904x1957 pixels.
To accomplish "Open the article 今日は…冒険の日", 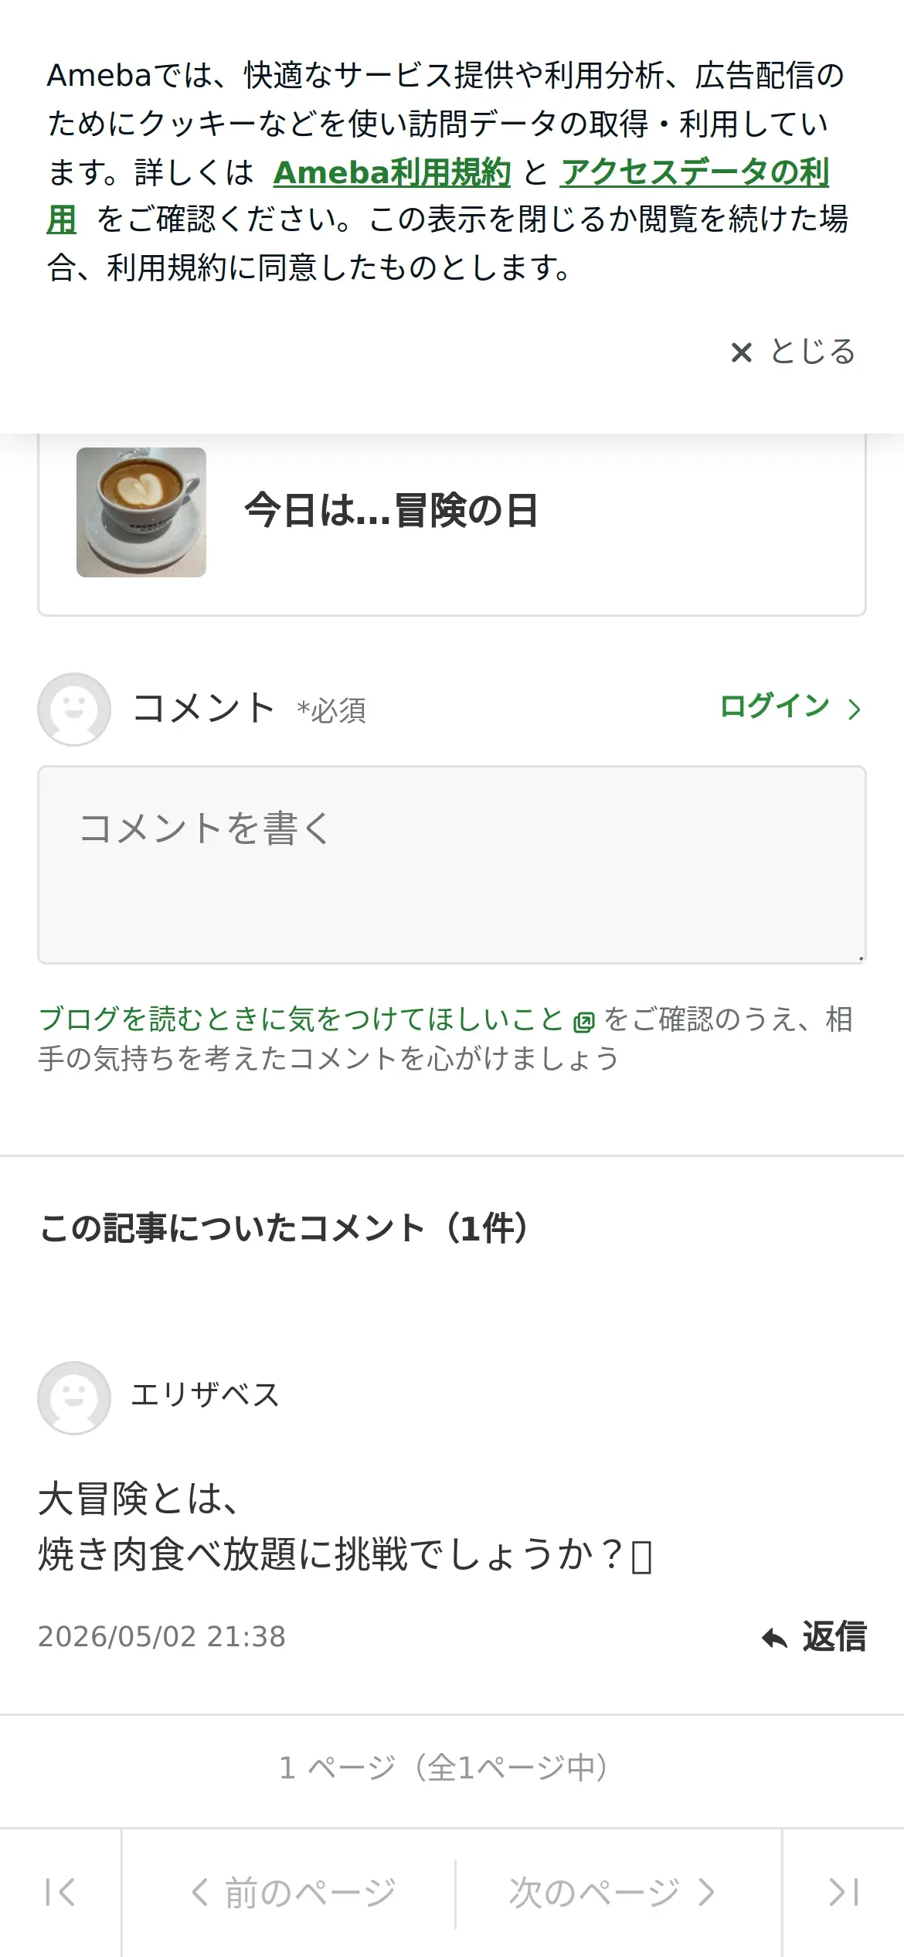I will click(391, 511).
